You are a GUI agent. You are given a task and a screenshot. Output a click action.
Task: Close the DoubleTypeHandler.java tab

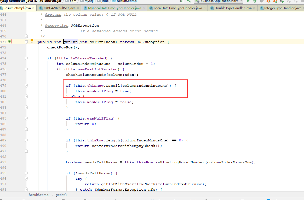click(x=254, y=8)
